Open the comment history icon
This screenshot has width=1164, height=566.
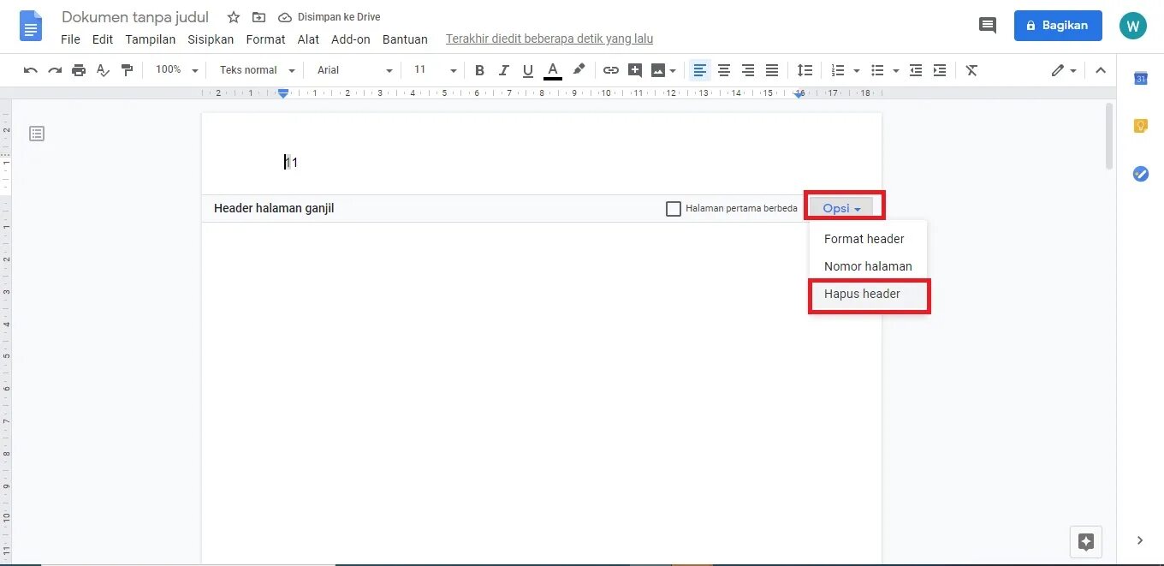(988, 26)
